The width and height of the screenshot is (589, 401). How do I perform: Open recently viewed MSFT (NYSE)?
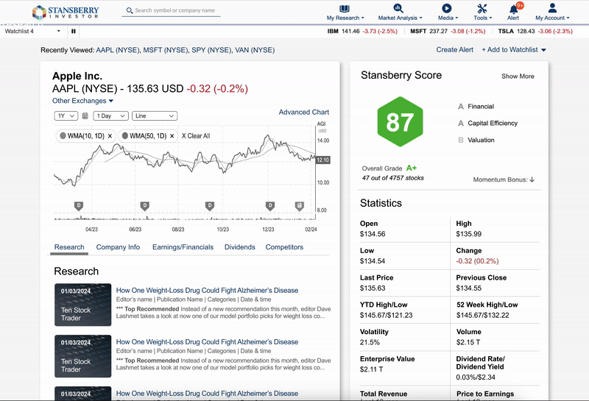(x=165, y=50)
